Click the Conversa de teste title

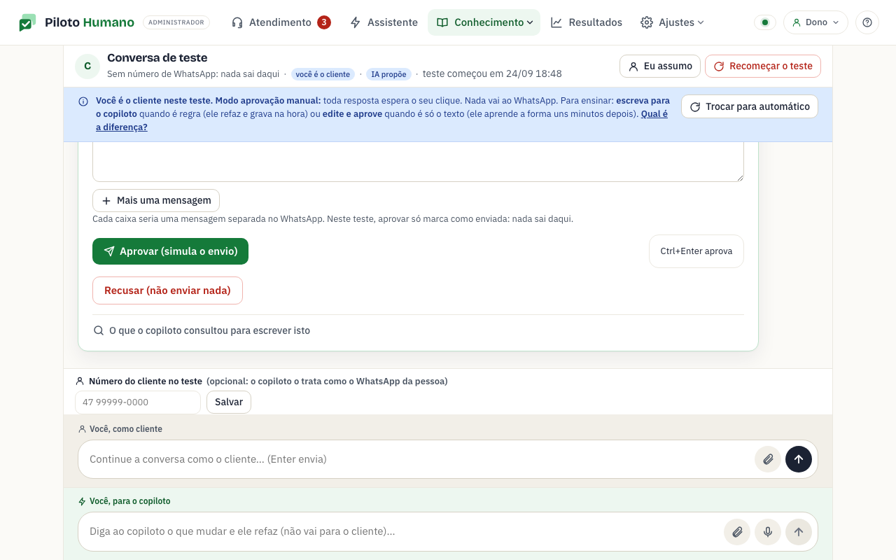(157, 57)
